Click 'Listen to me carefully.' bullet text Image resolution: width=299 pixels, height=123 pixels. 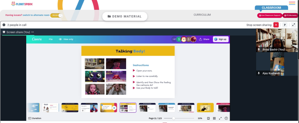click(147, 76)
